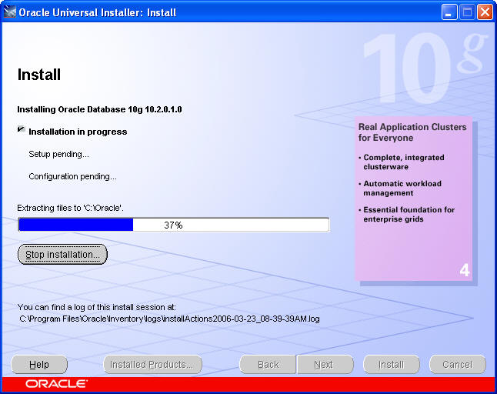Click the Configuration pending status line

pyautogui.click(x=72, y=176)
